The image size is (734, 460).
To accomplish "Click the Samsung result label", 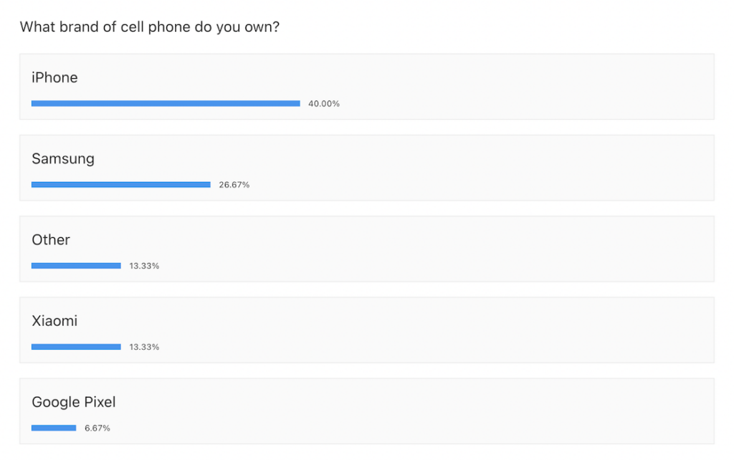I will (x=63, y=159).
